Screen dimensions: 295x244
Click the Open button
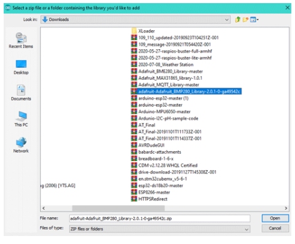[x=275, y=218]
